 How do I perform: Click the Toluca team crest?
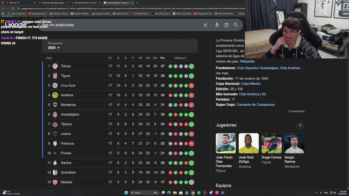[55, 66]
